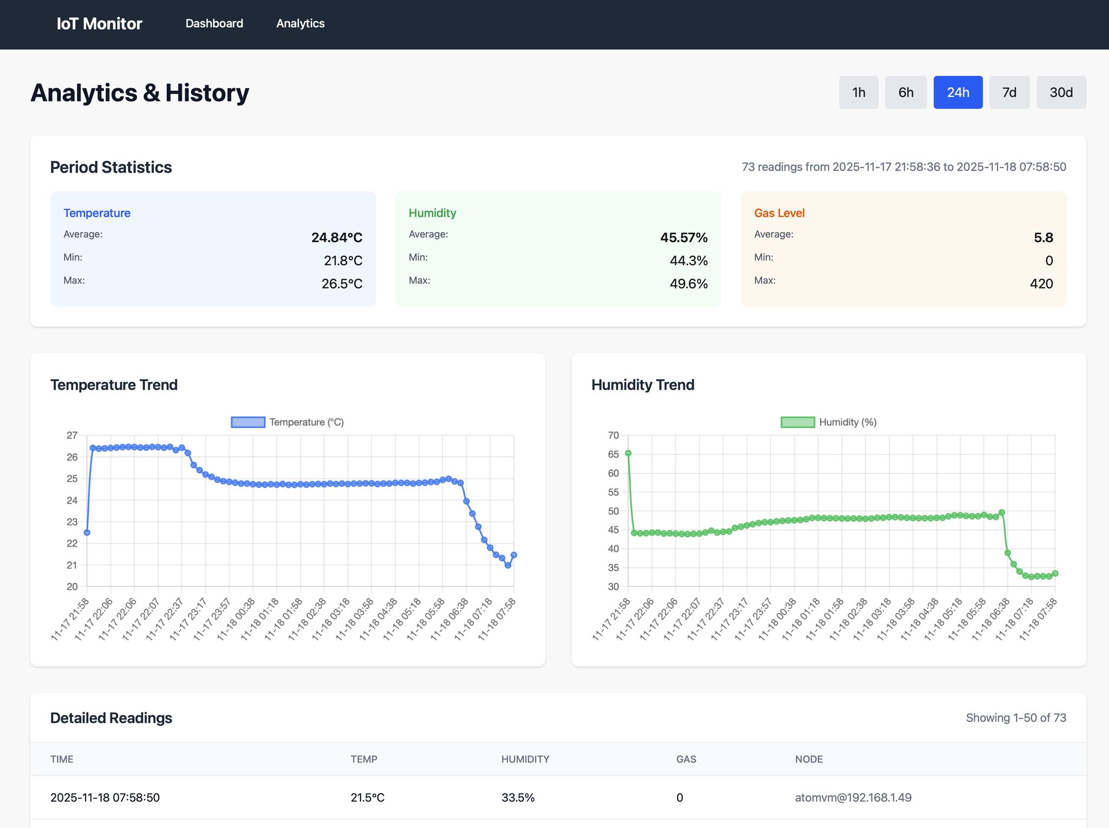Switch to the 24h time range
This screenshot has height=828, width=1109.
[957, 92]
